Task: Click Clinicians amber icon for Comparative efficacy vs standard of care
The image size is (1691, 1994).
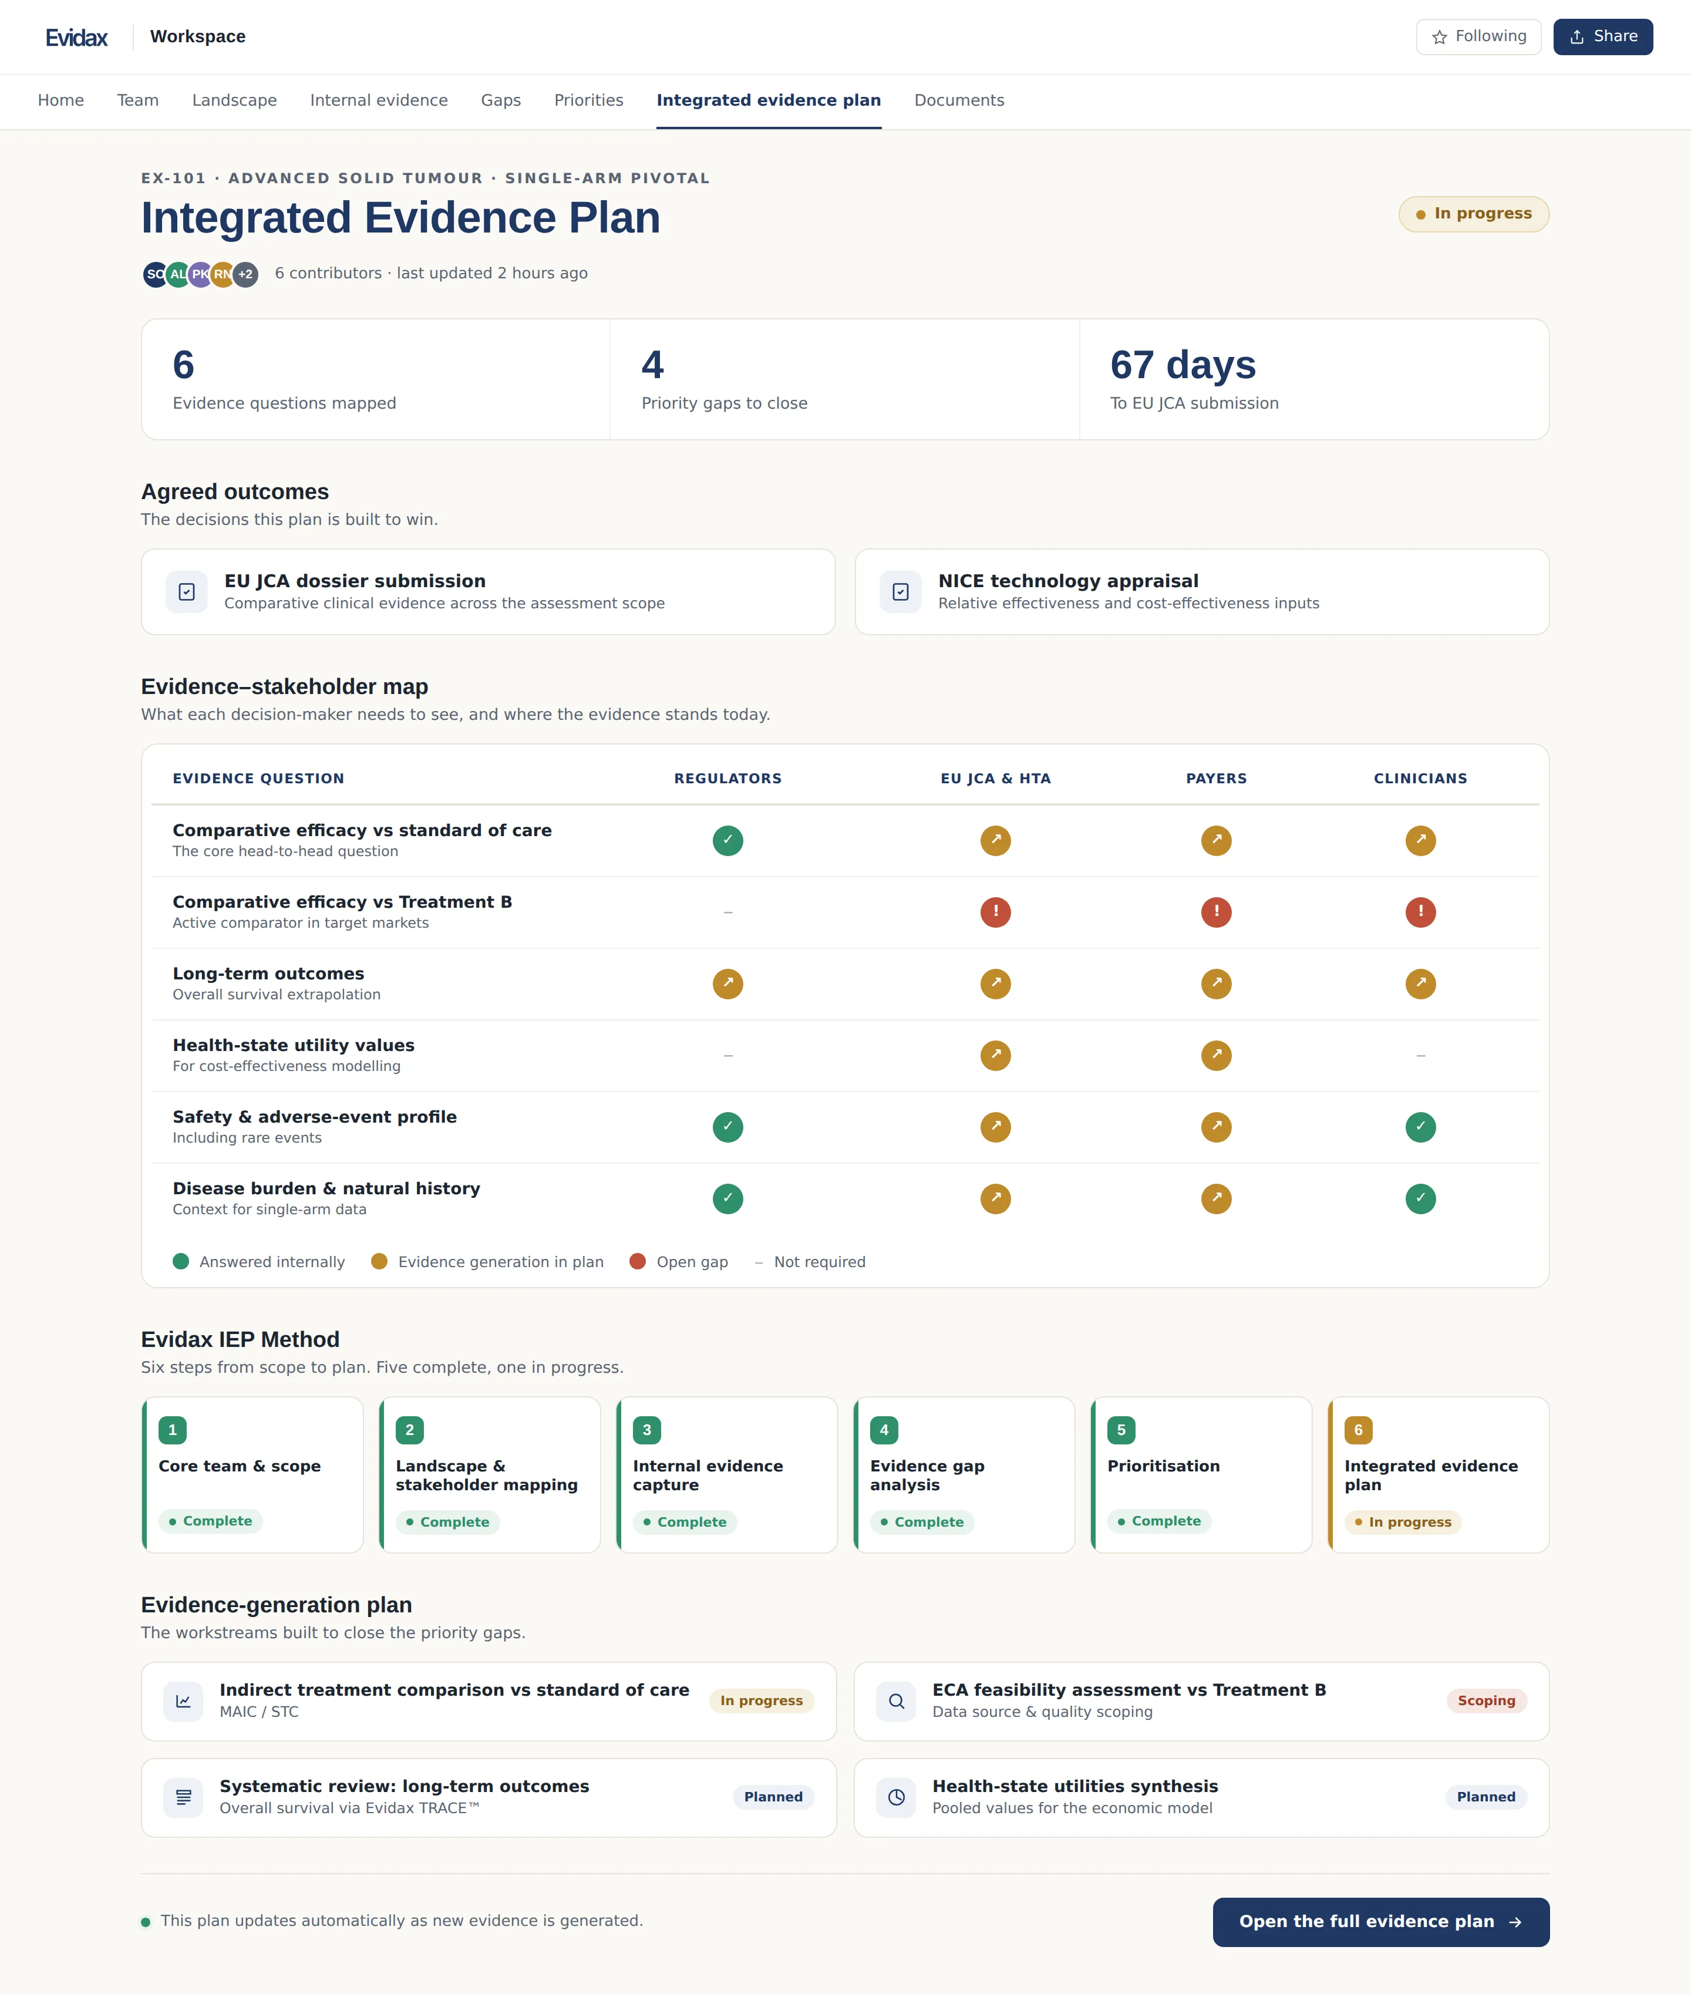Action: coord(1421,841)
